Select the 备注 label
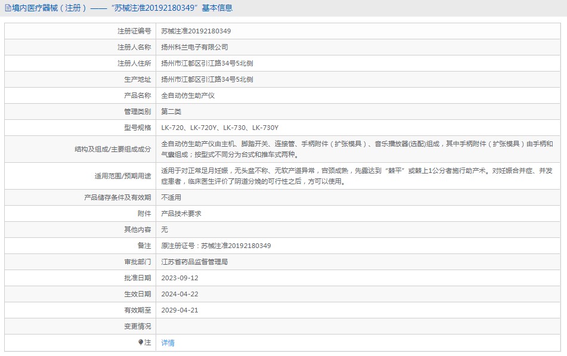567x356 pixels. (144, 246)
